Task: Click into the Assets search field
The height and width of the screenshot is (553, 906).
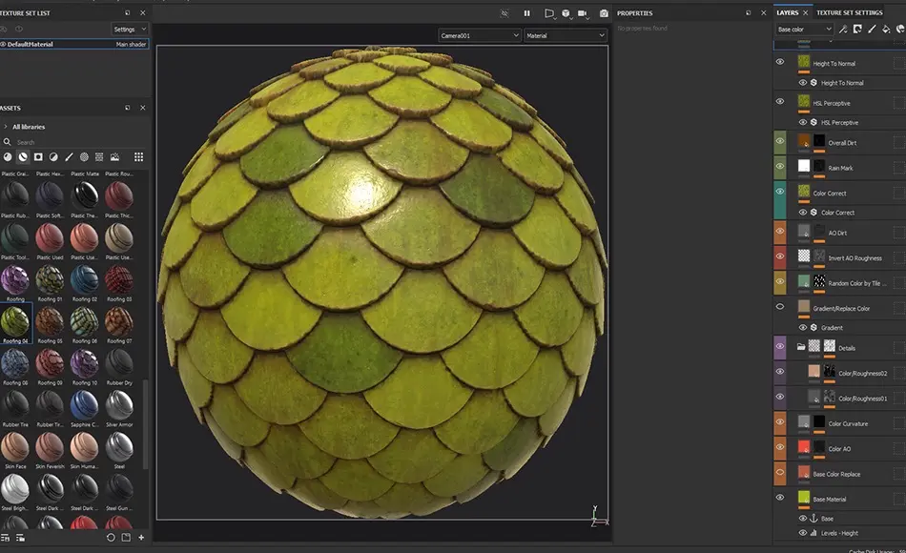Action: tap(81, 142)
